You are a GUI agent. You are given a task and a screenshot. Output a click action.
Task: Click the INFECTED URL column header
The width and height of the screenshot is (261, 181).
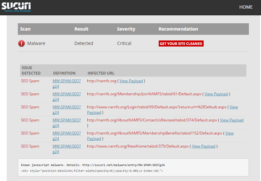101,73
